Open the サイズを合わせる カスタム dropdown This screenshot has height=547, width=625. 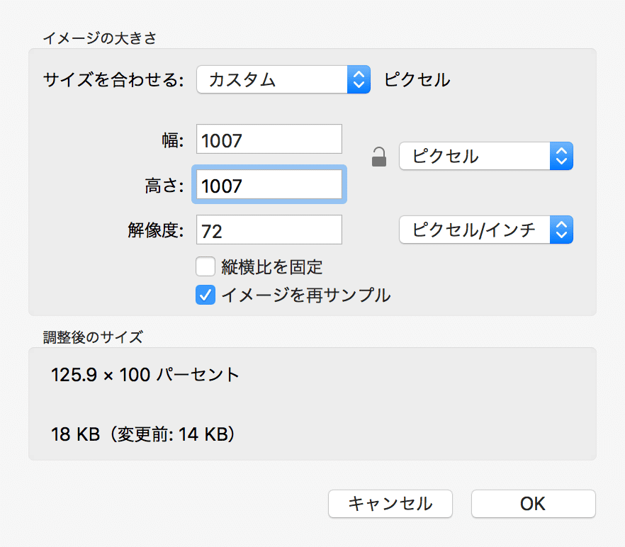click(x=283, y=79)
